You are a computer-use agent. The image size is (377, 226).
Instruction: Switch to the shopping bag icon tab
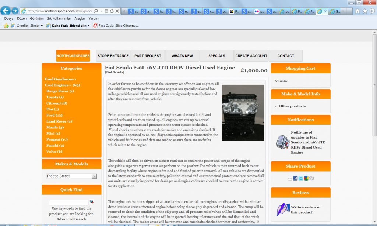234,11
